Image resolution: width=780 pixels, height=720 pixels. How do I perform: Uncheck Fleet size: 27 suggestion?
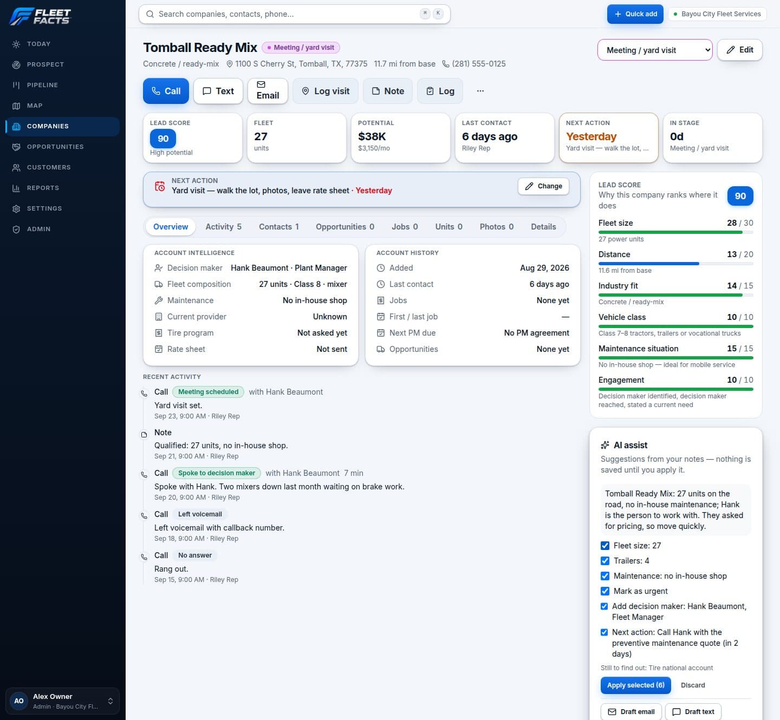(605, 546)
